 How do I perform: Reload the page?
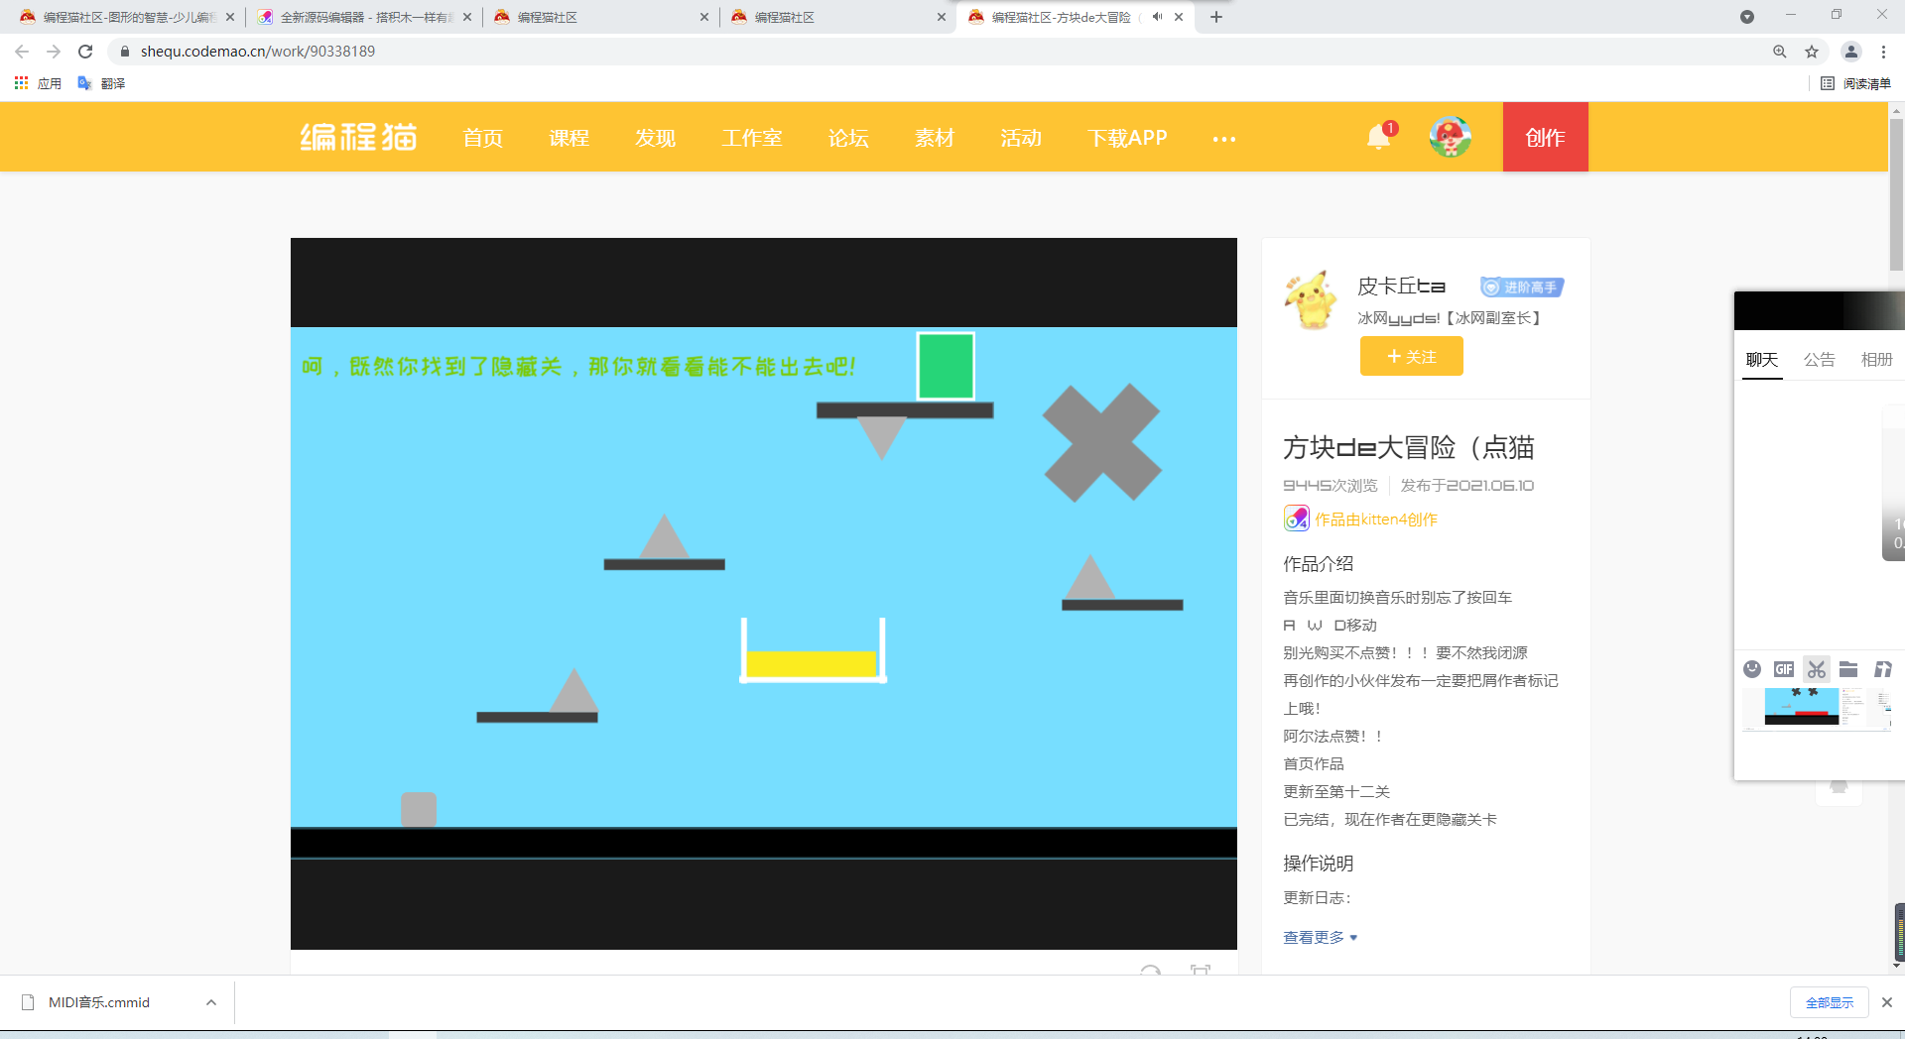85,52
